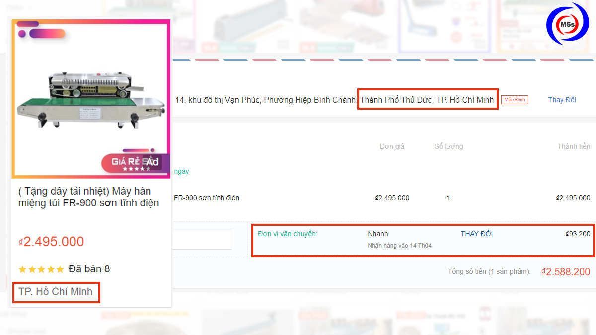The image size is (596, 335).
Task: Click the uppercase "THAY ĐỔI" shipping link
Action: pos(476,234)
